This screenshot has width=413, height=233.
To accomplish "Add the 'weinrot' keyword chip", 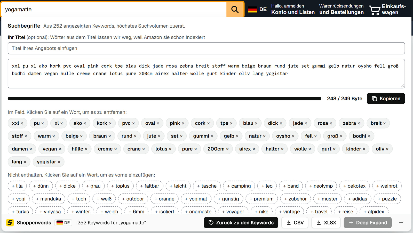I will click(387, 186).
